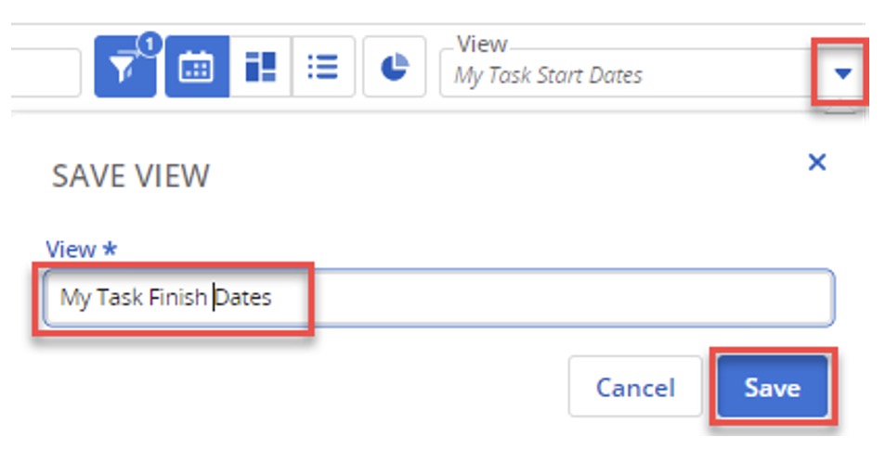Switch to the bulleted list view
This screenshot has height=462, width=886.
pyautogui.click(x=323, y=67)
